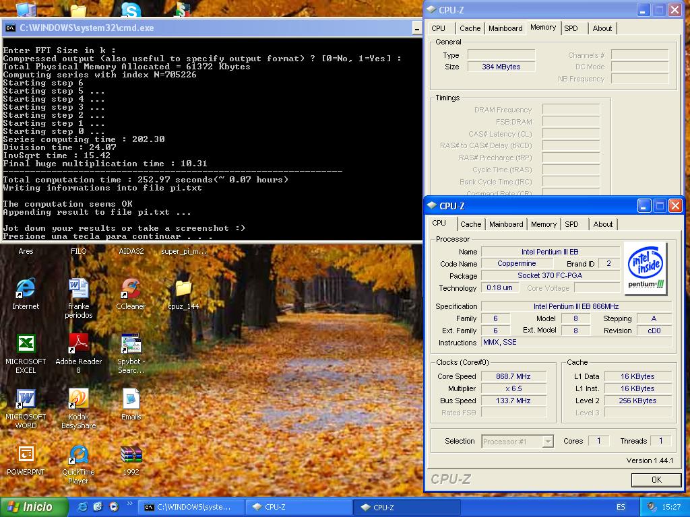Image resolution: width=690 pixels, height=517 pixels.
Task: Launch CCleaner from the desktop
Action: tap(131, 288)
